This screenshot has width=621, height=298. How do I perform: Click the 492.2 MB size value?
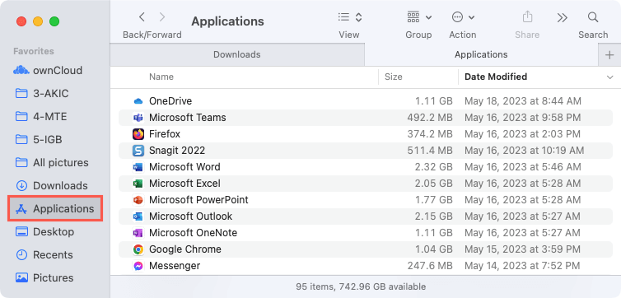pos(430,118)
